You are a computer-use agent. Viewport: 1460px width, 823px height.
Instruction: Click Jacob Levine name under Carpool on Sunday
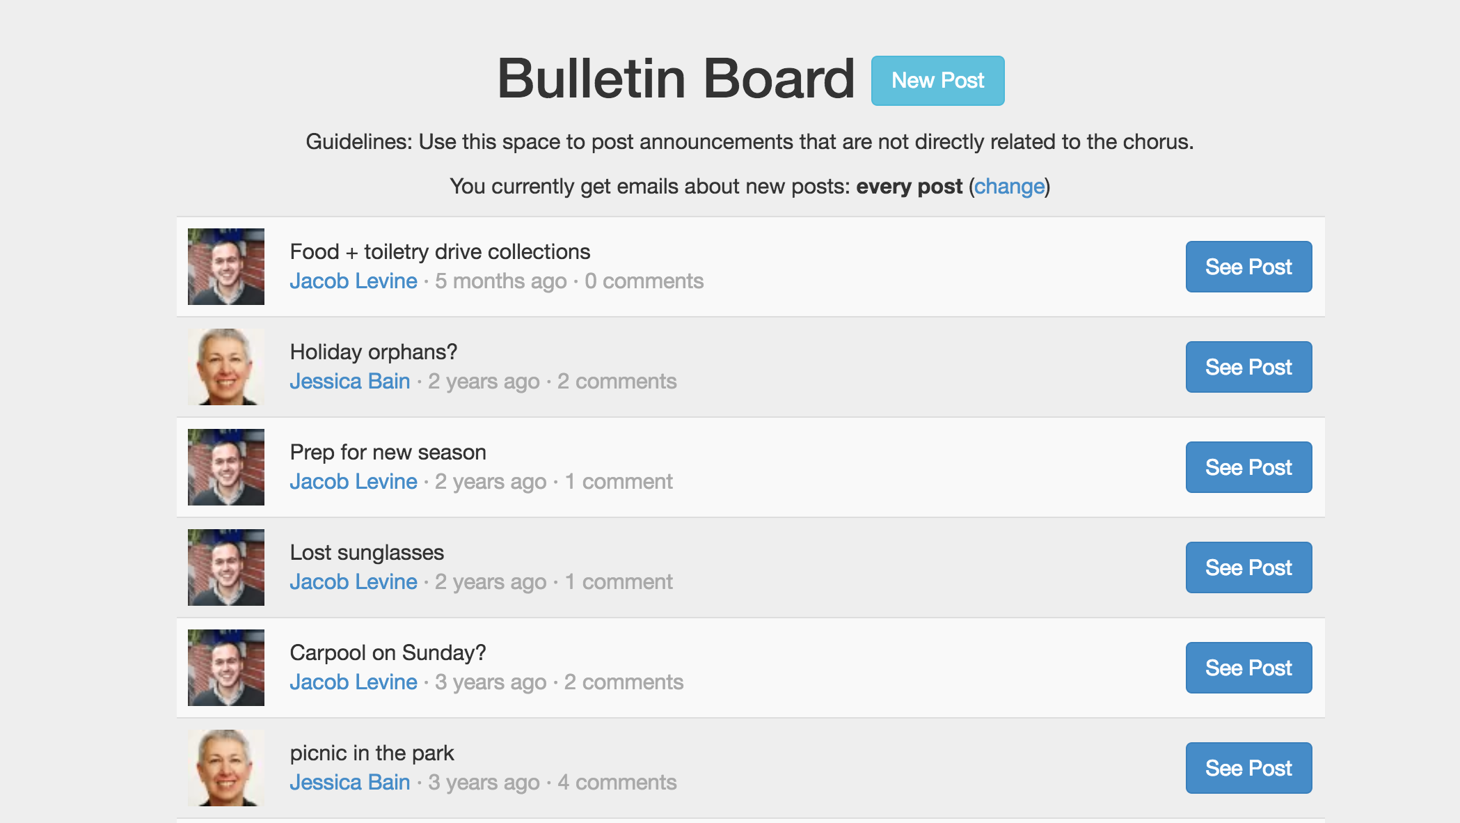[354, 682]
